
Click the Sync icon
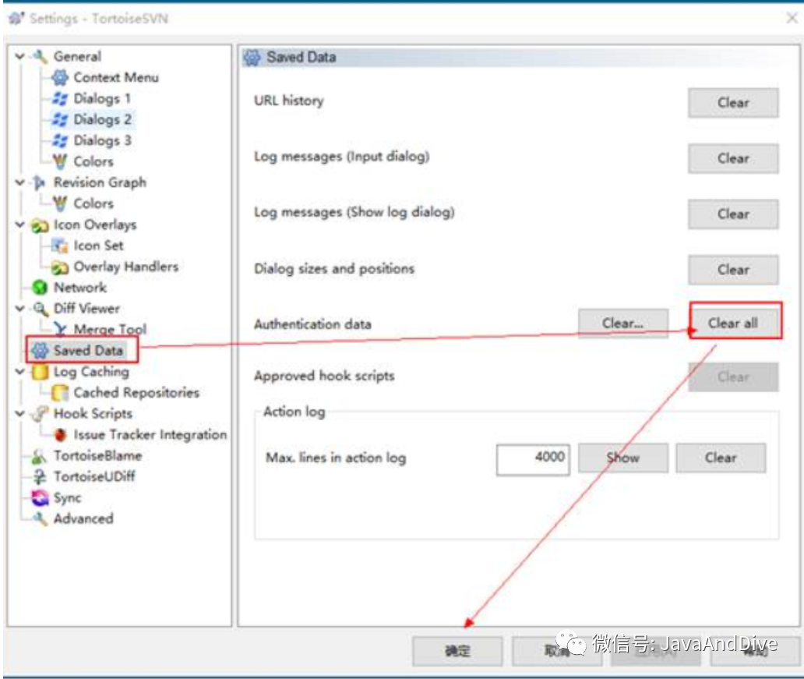[x=40, y=498]
